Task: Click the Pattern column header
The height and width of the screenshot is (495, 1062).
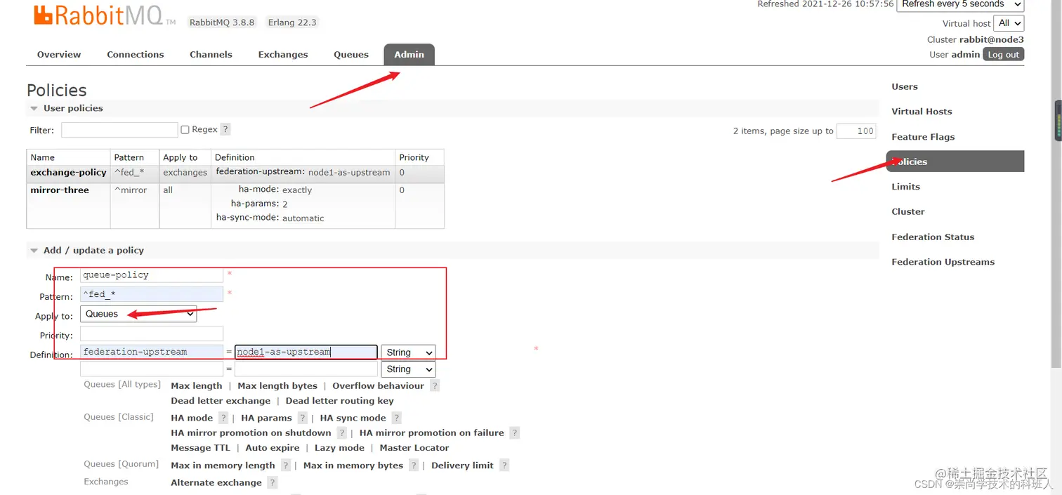Action: [x=129, y=157]
